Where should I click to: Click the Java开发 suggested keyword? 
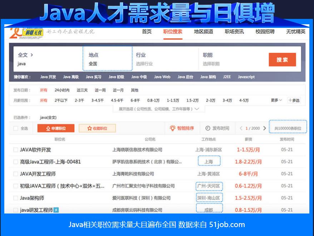click(x=48, y=77)
